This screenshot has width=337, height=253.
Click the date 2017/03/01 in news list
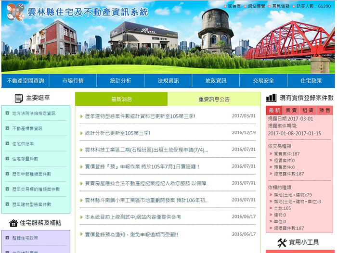coord(244,116)
